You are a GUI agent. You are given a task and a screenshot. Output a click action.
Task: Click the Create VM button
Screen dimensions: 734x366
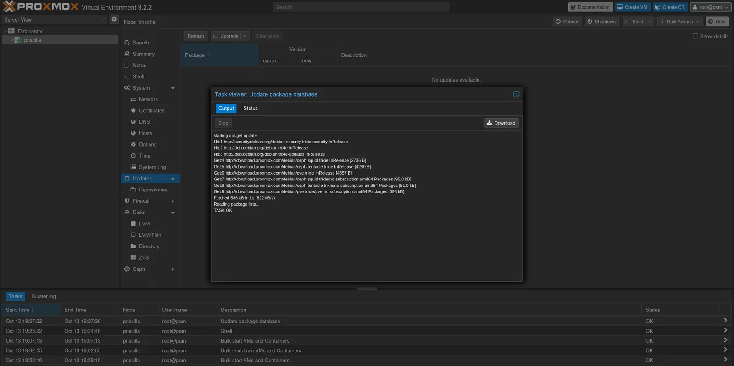pos(633,7)
